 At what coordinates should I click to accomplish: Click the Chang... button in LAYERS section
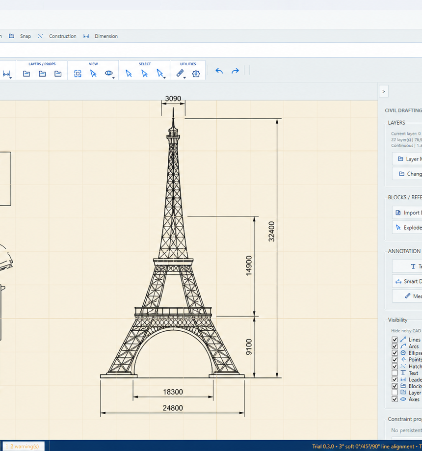(x=407, y=174)
